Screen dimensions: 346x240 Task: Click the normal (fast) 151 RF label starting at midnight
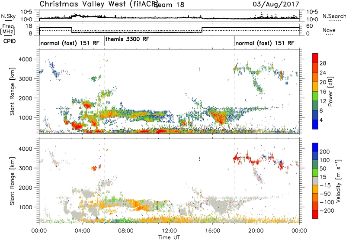coord(70,43)
